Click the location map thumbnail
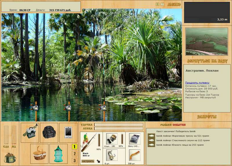232x166 pixels. coord(207,41)
